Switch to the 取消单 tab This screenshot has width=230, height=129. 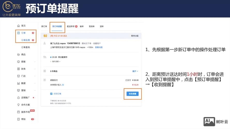click(92, 26)
